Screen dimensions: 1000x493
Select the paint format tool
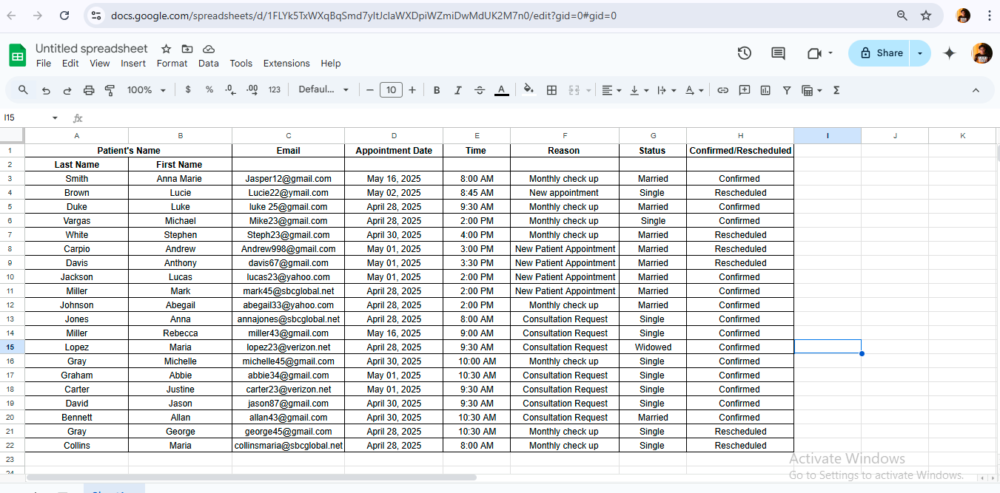point(110,90)
